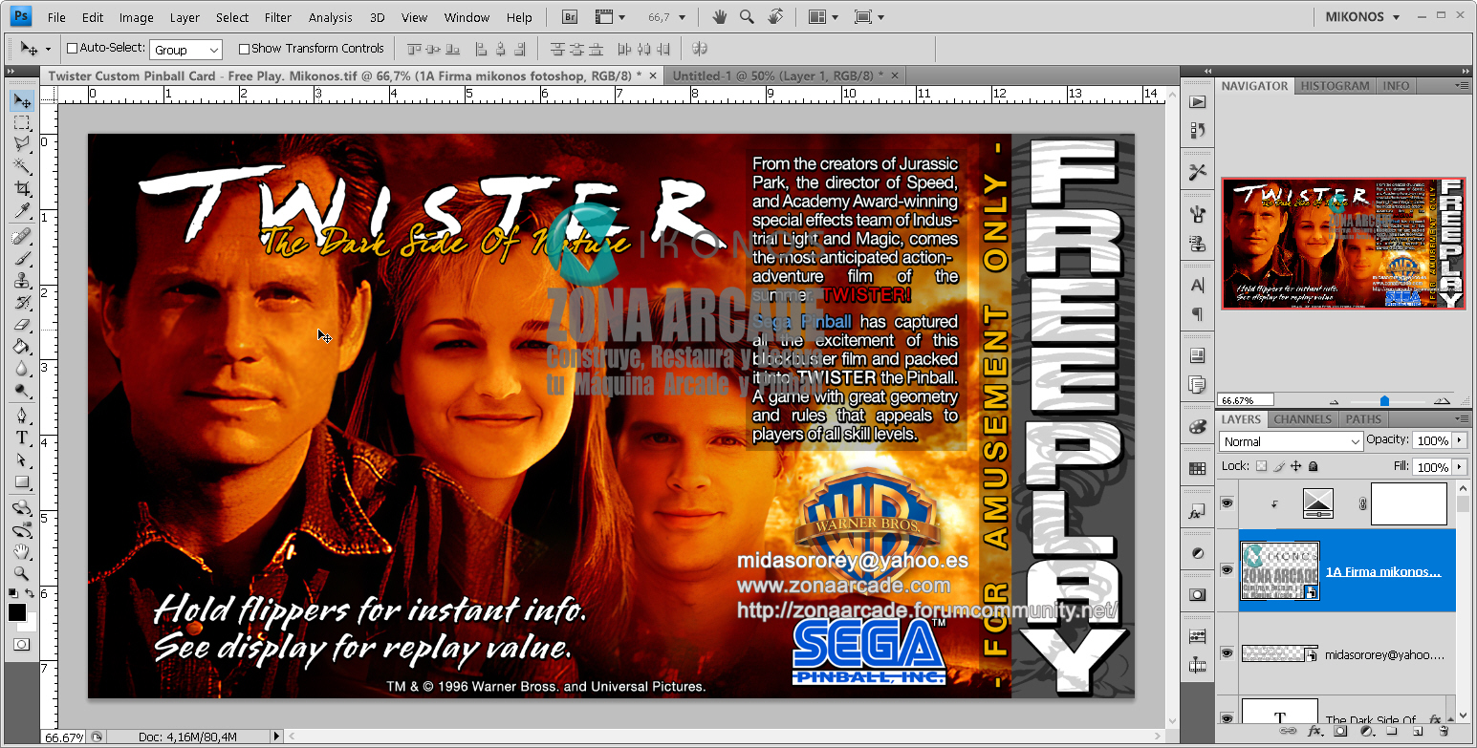Select the Blur tool
Image resolution: width=1477 pixels, height=748 pixels.
coord(22,369)
